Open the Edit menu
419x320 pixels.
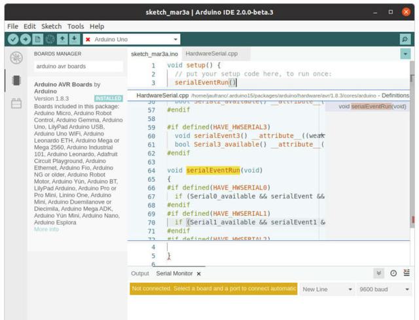click(x=29, y=26)
